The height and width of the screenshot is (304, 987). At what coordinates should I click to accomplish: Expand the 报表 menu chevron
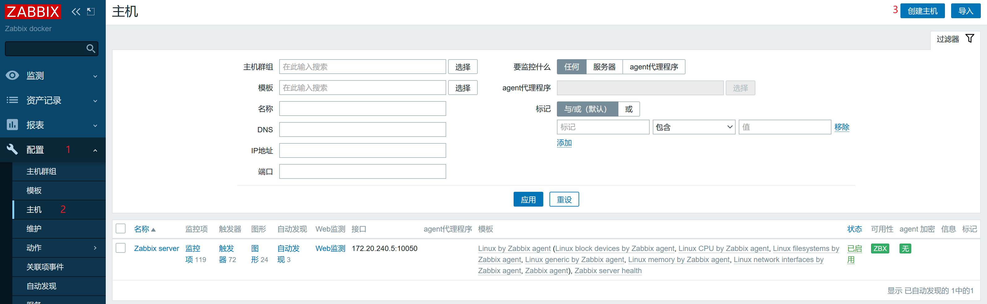click(x=95, y=126)
